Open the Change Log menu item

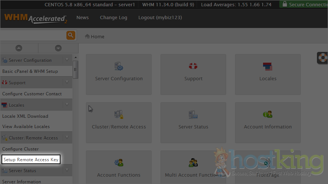(113, 18)
